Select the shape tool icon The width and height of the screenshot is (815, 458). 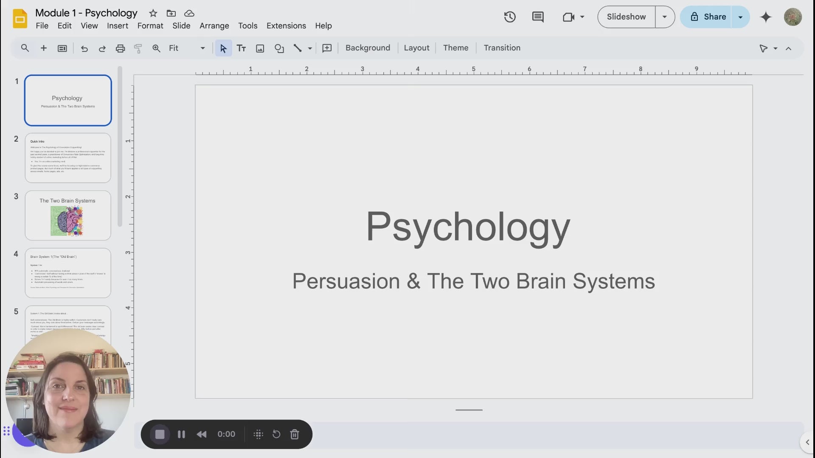pyautogui.click(x=279, y=48)
